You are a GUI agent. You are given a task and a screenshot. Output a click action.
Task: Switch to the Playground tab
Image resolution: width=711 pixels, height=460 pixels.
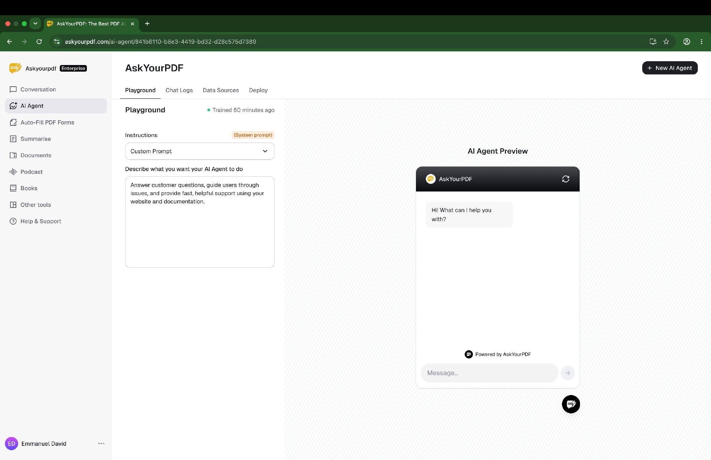(140, 90)
